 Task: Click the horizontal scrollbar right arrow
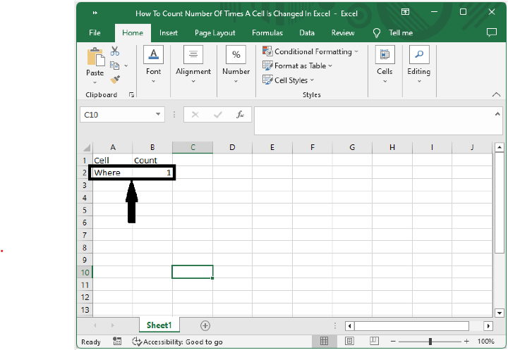click(488, 326)
